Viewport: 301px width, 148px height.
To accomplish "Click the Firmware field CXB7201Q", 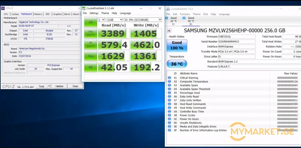I will click(237, 36).
